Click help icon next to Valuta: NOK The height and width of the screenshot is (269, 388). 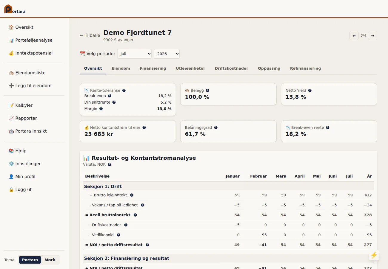click(109, 164)
